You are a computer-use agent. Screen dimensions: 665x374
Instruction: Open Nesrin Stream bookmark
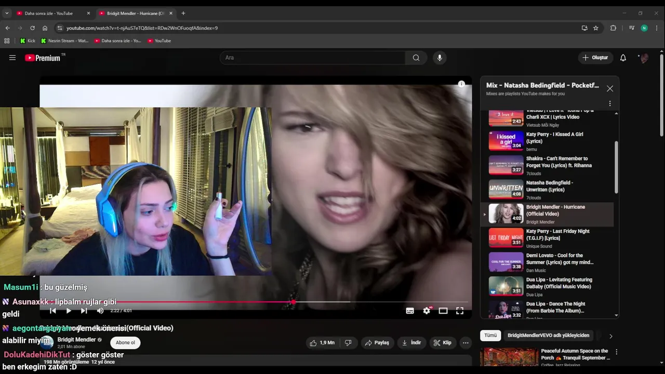[x=64, y=41]
